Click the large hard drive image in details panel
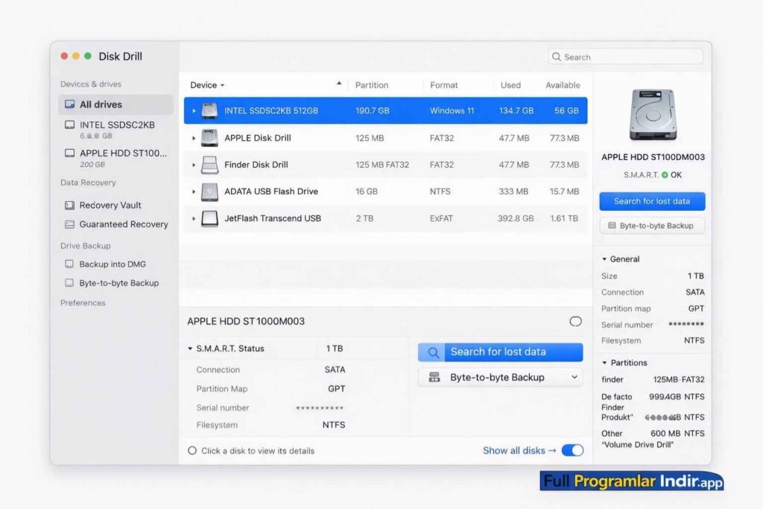Screen dimensions: 763x509 click(652, 115)
